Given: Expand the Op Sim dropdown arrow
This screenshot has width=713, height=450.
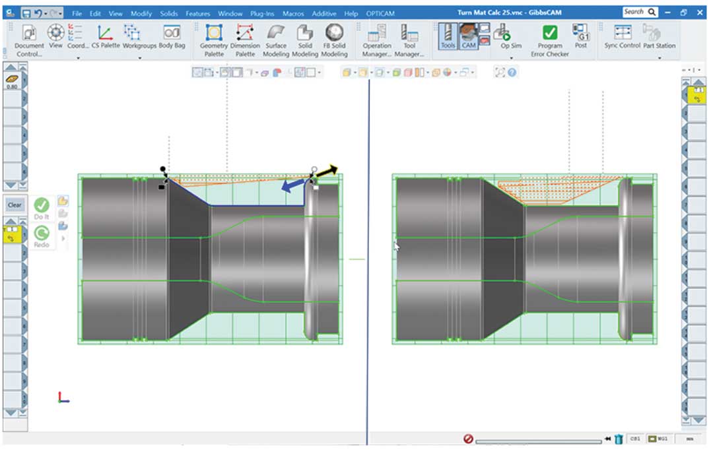Looking at the screenshot, I should (510, 58).
